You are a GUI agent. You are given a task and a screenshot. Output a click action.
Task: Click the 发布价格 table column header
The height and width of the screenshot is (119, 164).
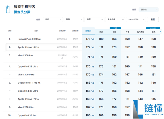(x=75, y=31)
